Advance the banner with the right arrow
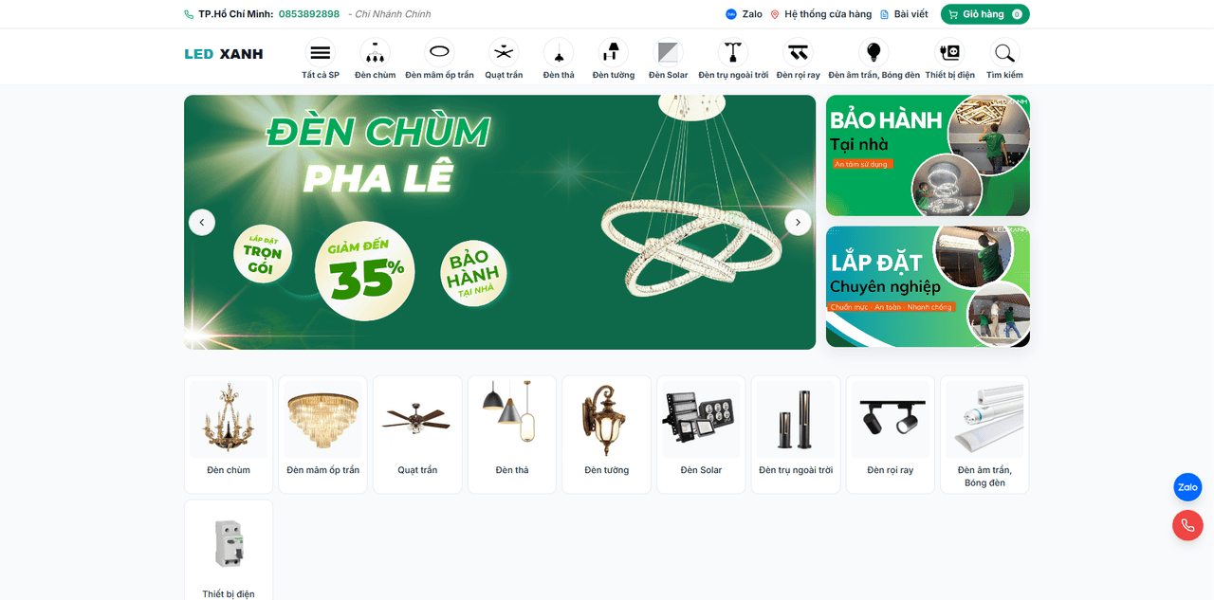 tap(798, 222)
